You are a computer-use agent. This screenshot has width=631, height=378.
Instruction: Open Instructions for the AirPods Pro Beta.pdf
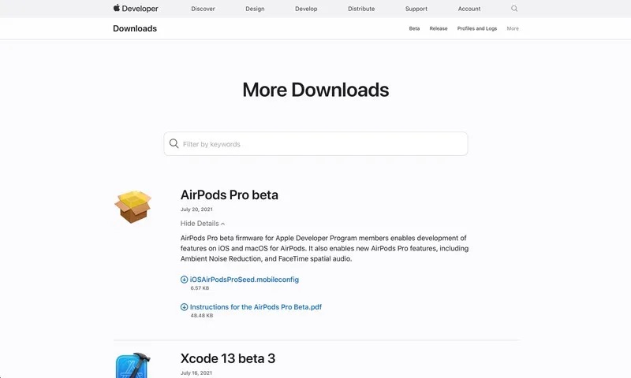click(x=256, y=307)
